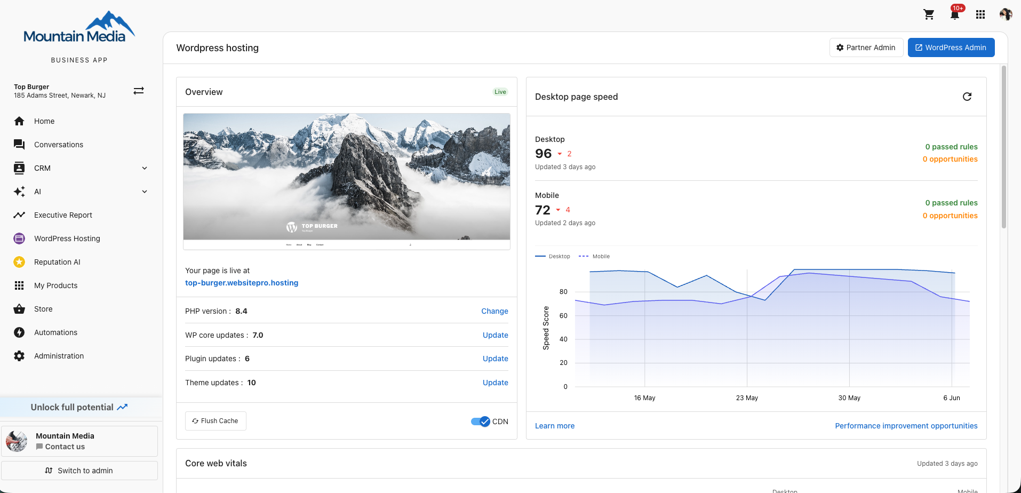Toggle the Desktop legend in the chart

[553, 257]
